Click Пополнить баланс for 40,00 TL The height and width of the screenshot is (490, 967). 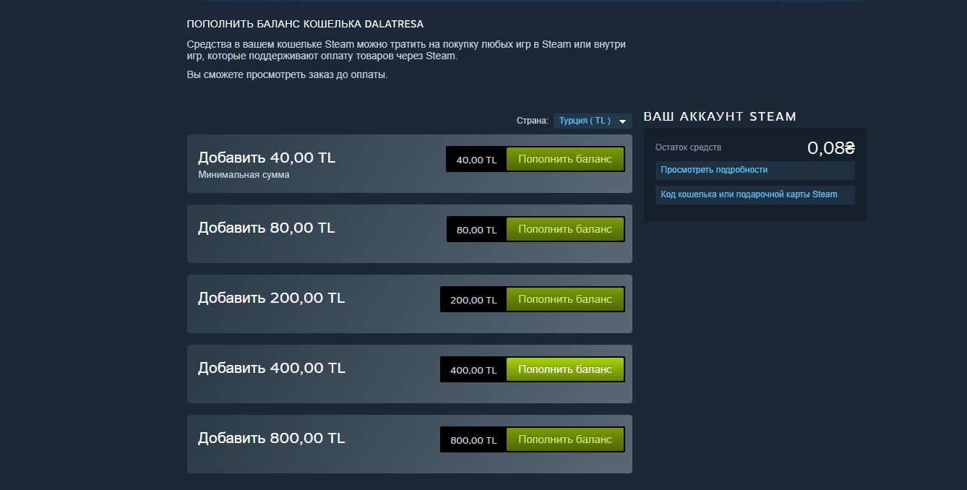564,159
